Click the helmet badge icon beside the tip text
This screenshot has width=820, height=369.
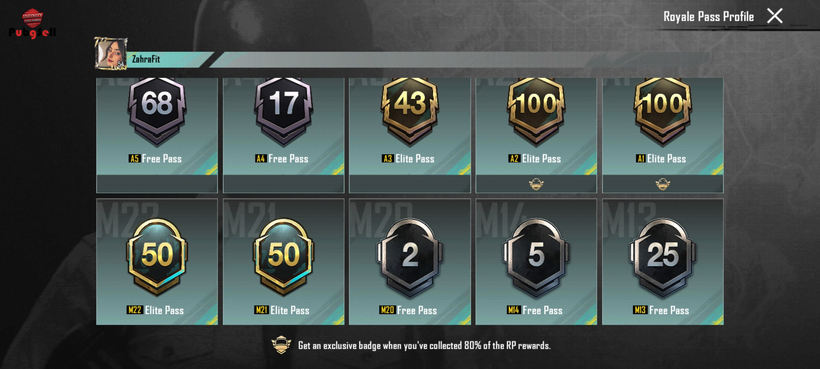point(281,345)
